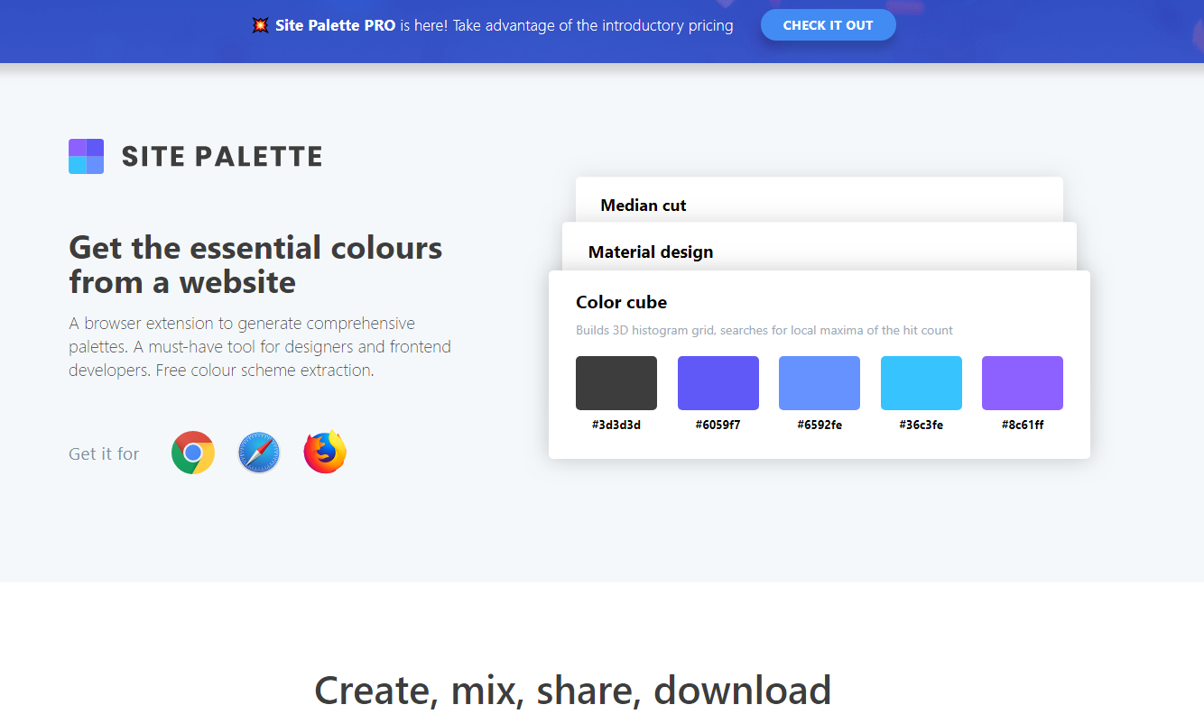The width and height of the screenshot is (1204, 723).
Task: Pick the dark gray #3d3d3d swatch
Action: pos(616,383)
